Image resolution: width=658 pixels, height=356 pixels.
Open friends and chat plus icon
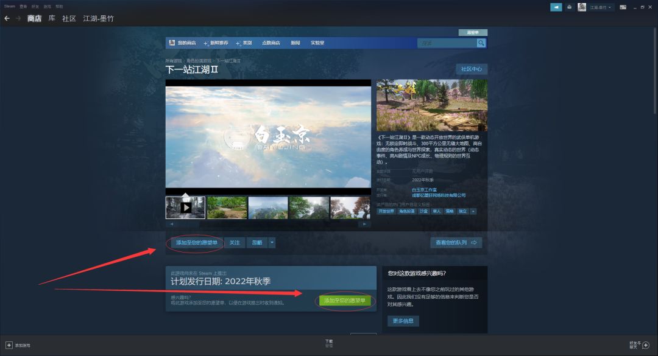(x=646, y=345)
